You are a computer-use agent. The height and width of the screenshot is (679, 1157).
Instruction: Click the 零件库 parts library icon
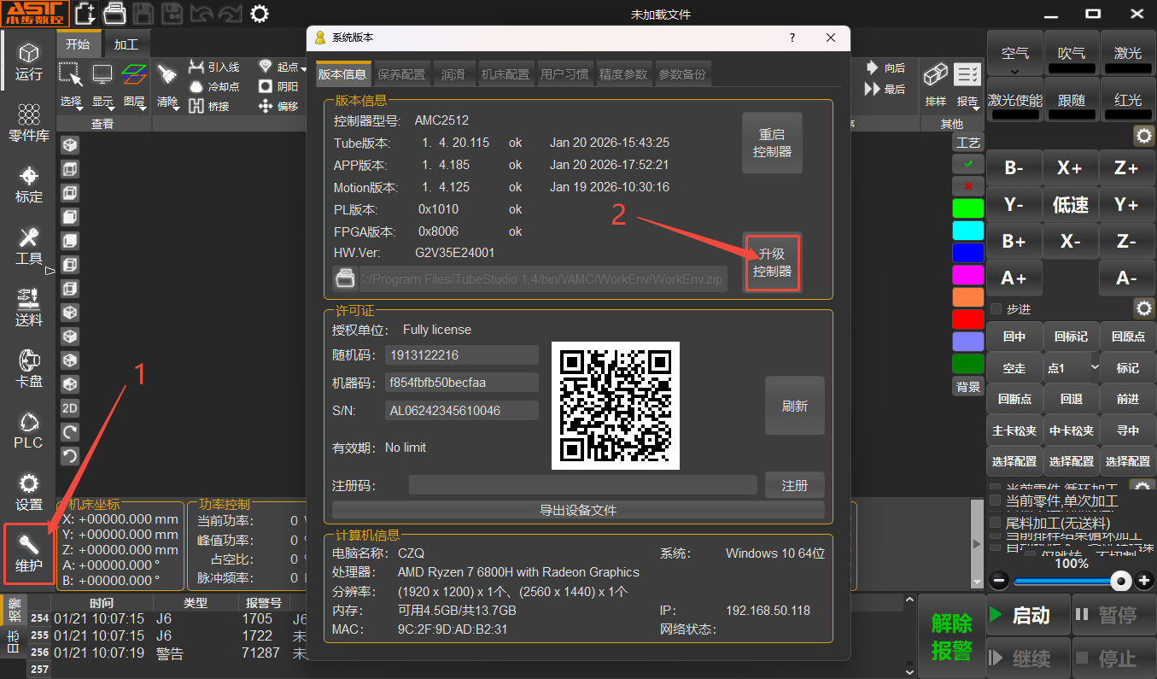[x=29, y=123]
